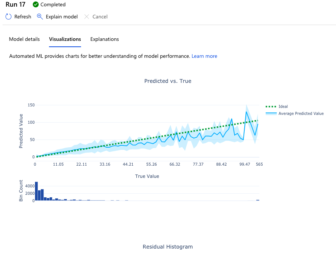Click the Predicted vs. True chart title

click(168, 81)
